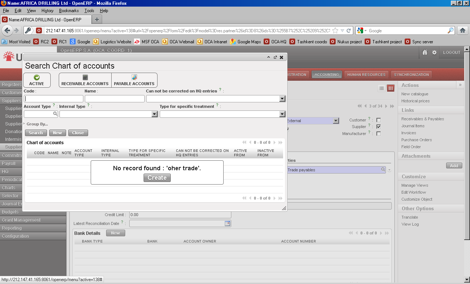The height and width of the screenshot is (284, 470).
Task: Select the Receivable Accounts filter icon
Action: [x=85, y=77]
